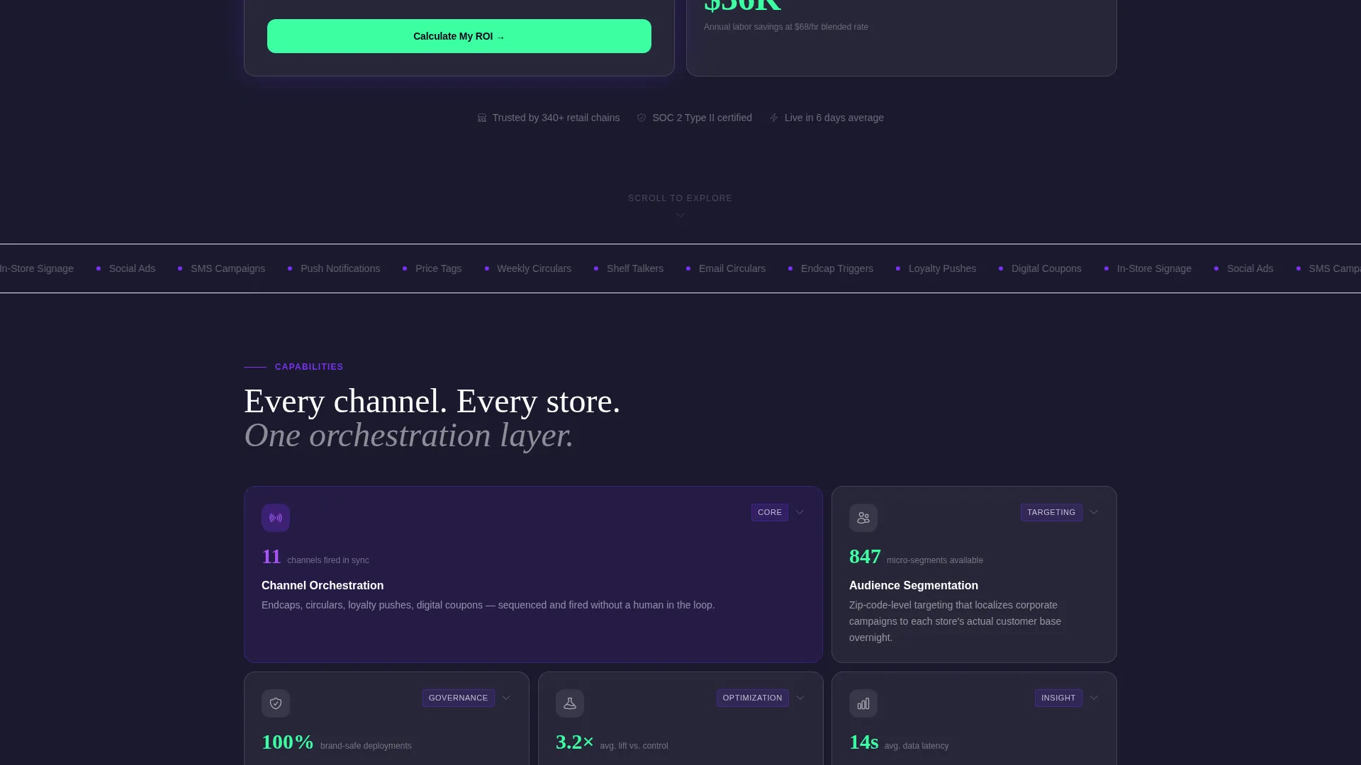Click the SCROLL TO EXPLORE text
Screen dimensions: 1361x765
[x=680, y=198]
